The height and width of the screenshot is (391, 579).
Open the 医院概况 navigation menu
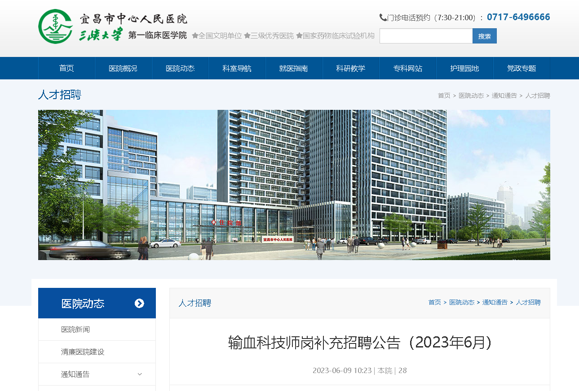coord(123,68)
